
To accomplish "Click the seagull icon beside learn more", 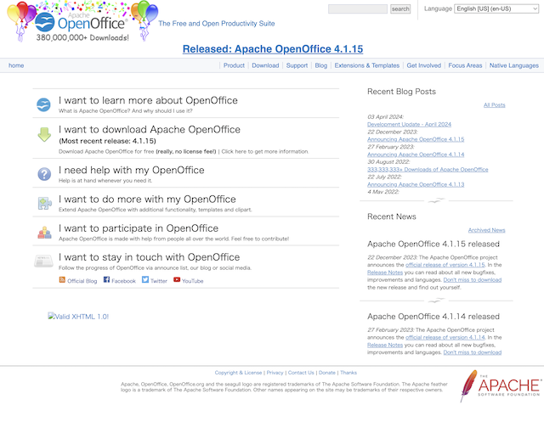I will [43, 104].
